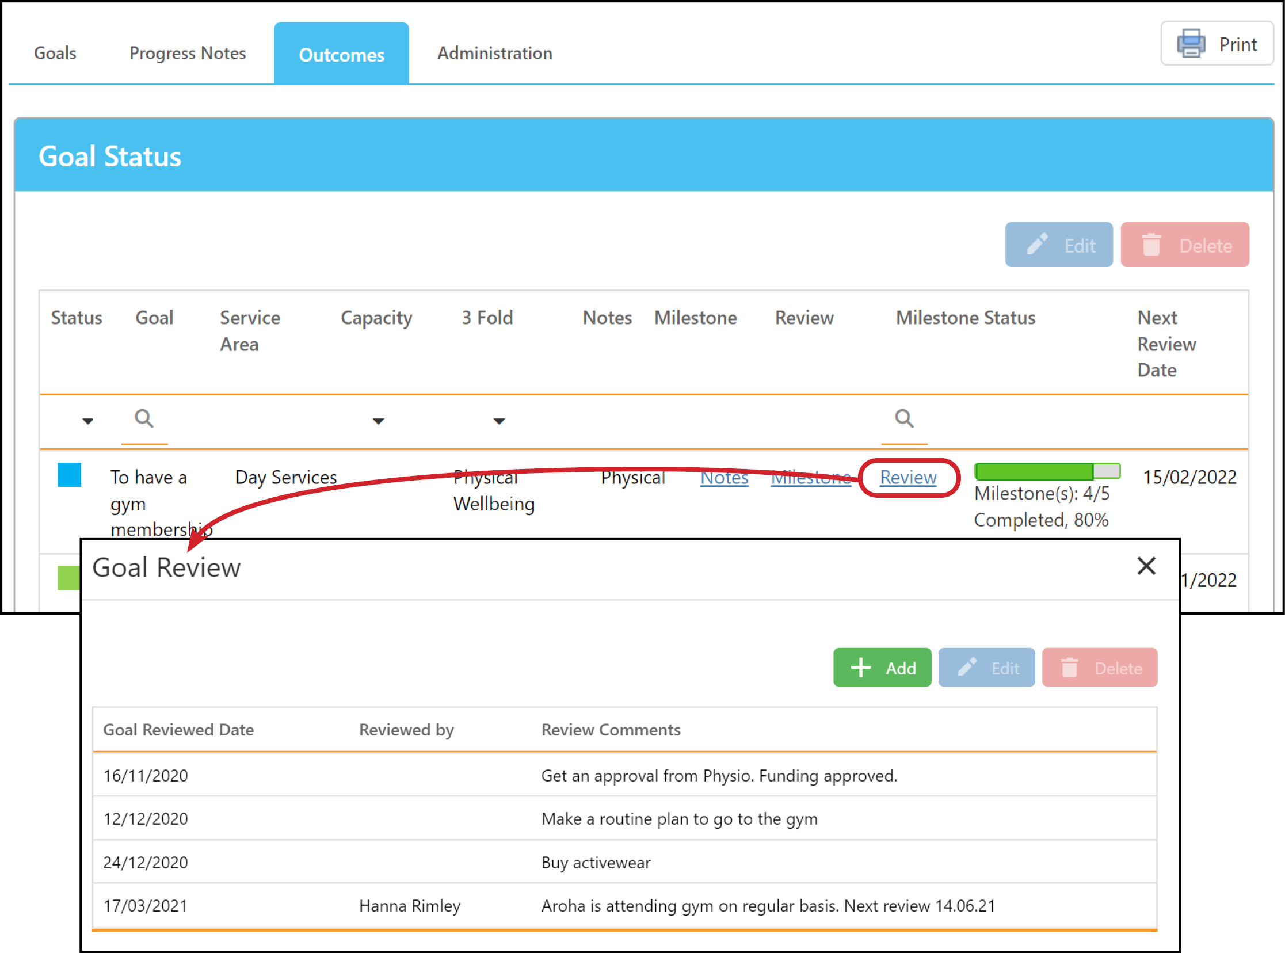Switch to Progress Notes tab
Screen dimensions: 1285x953
[x=188, y=53]
